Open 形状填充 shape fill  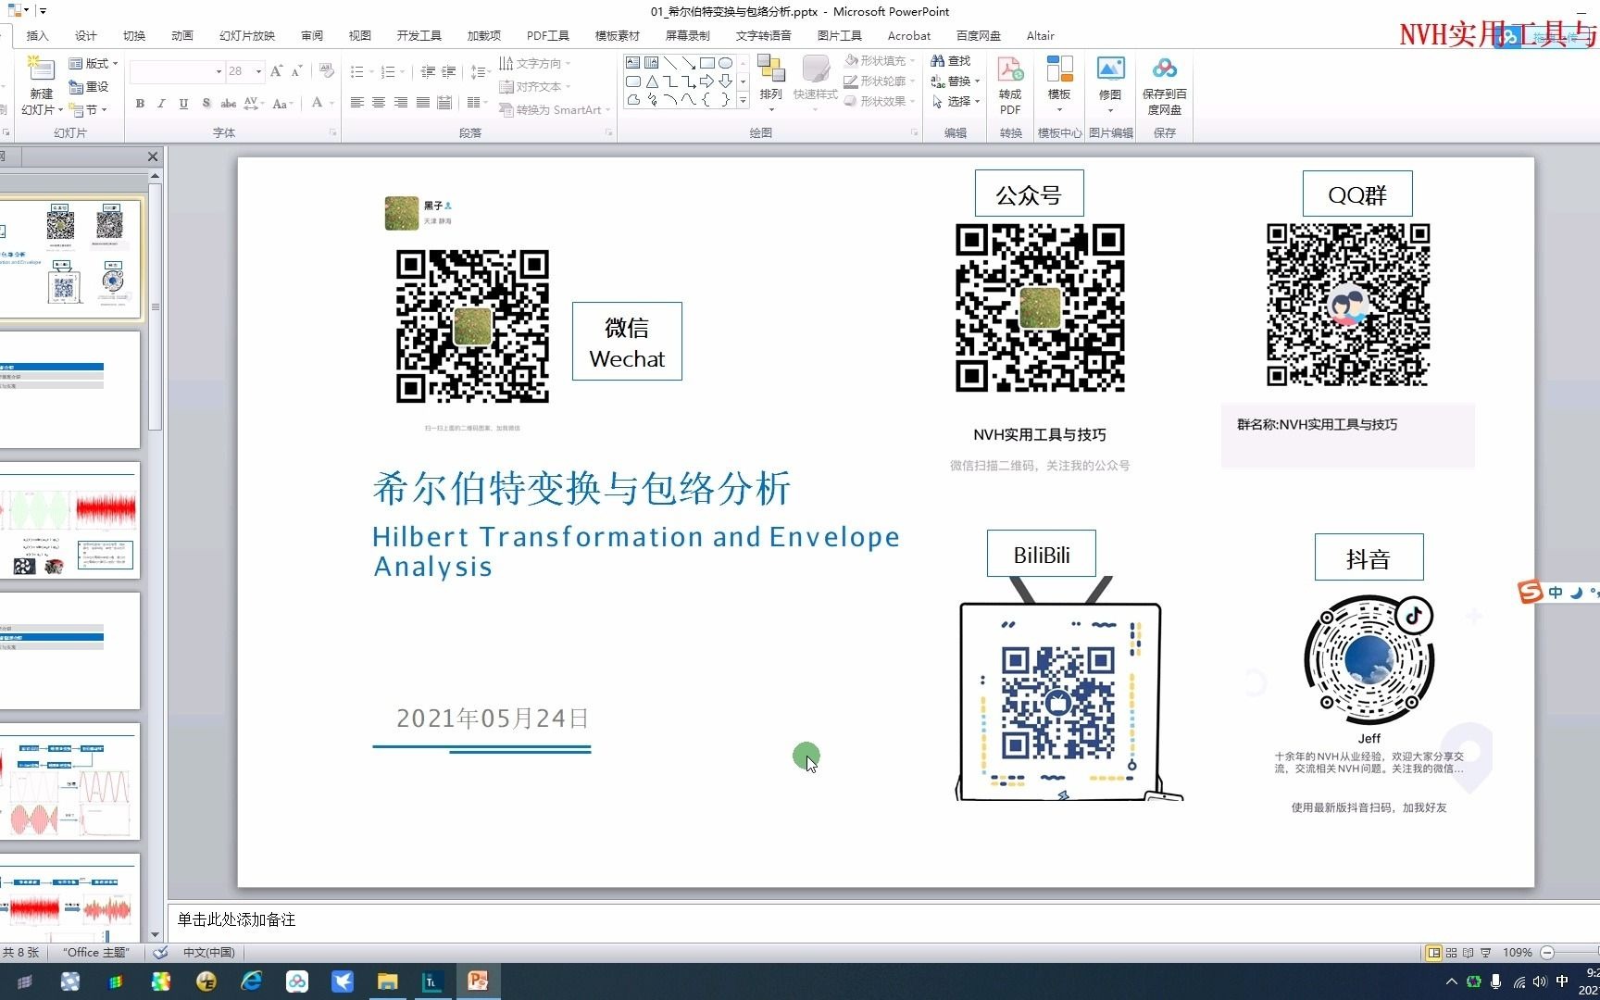coord(880,60)
